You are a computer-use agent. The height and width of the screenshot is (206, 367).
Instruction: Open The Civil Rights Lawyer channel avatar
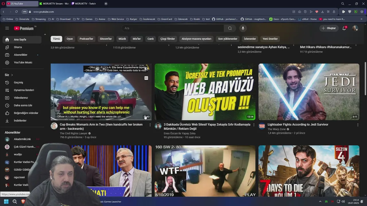(x=54, y=126)
